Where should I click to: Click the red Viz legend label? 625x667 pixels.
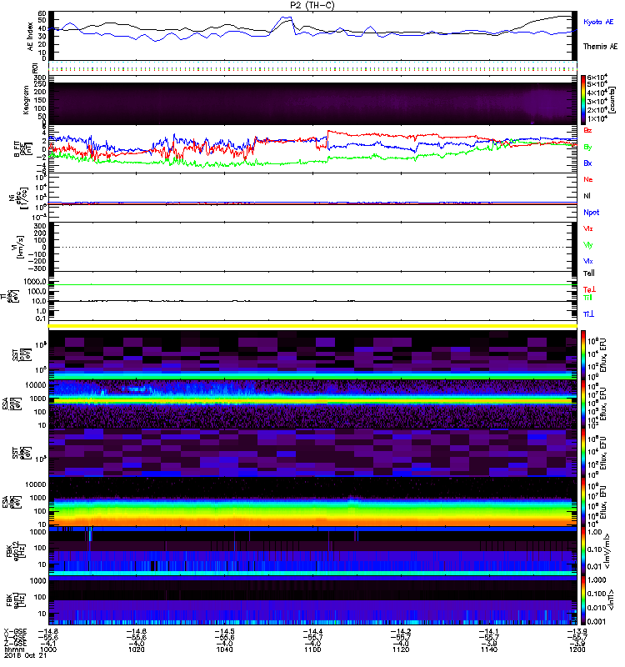(x=588, y=228)
